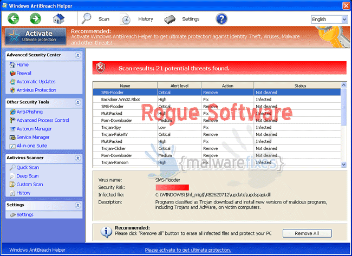Click the clock History icon in toolbar
The image size is (352, 256).
coord(125,19)
